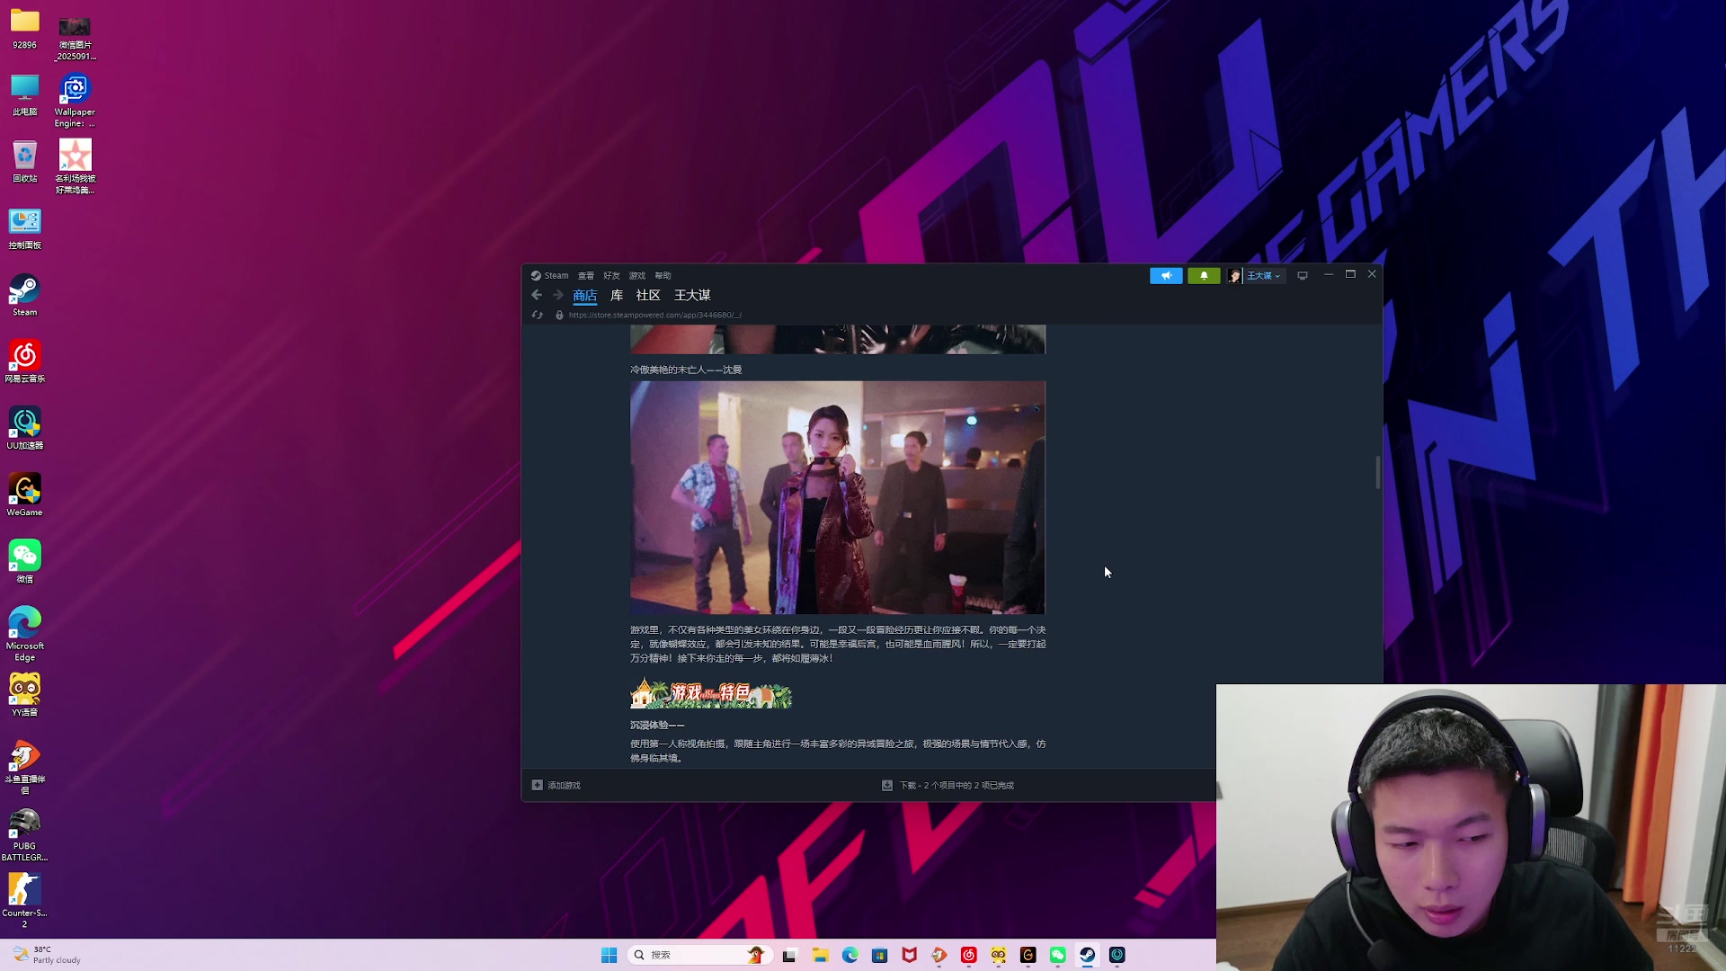Go back in Steam navigation
The height and width of the screenshot is (971, 1726).
(x=537, y=295)
